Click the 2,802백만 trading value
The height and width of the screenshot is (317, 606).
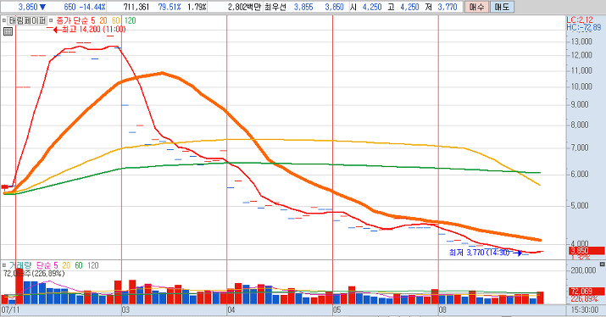pos(244,7)
